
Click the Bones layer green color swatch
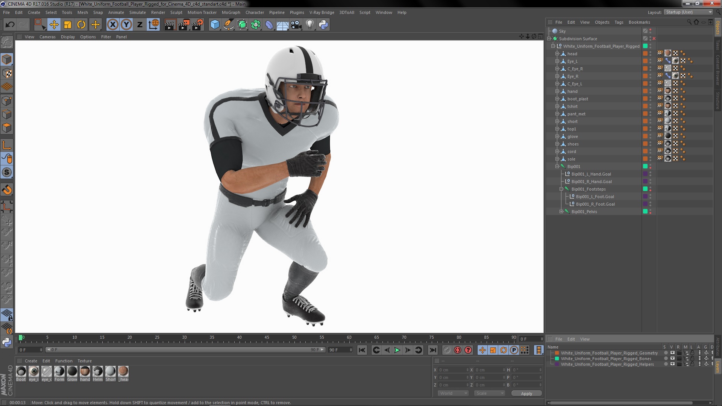(x=557, y=359)
